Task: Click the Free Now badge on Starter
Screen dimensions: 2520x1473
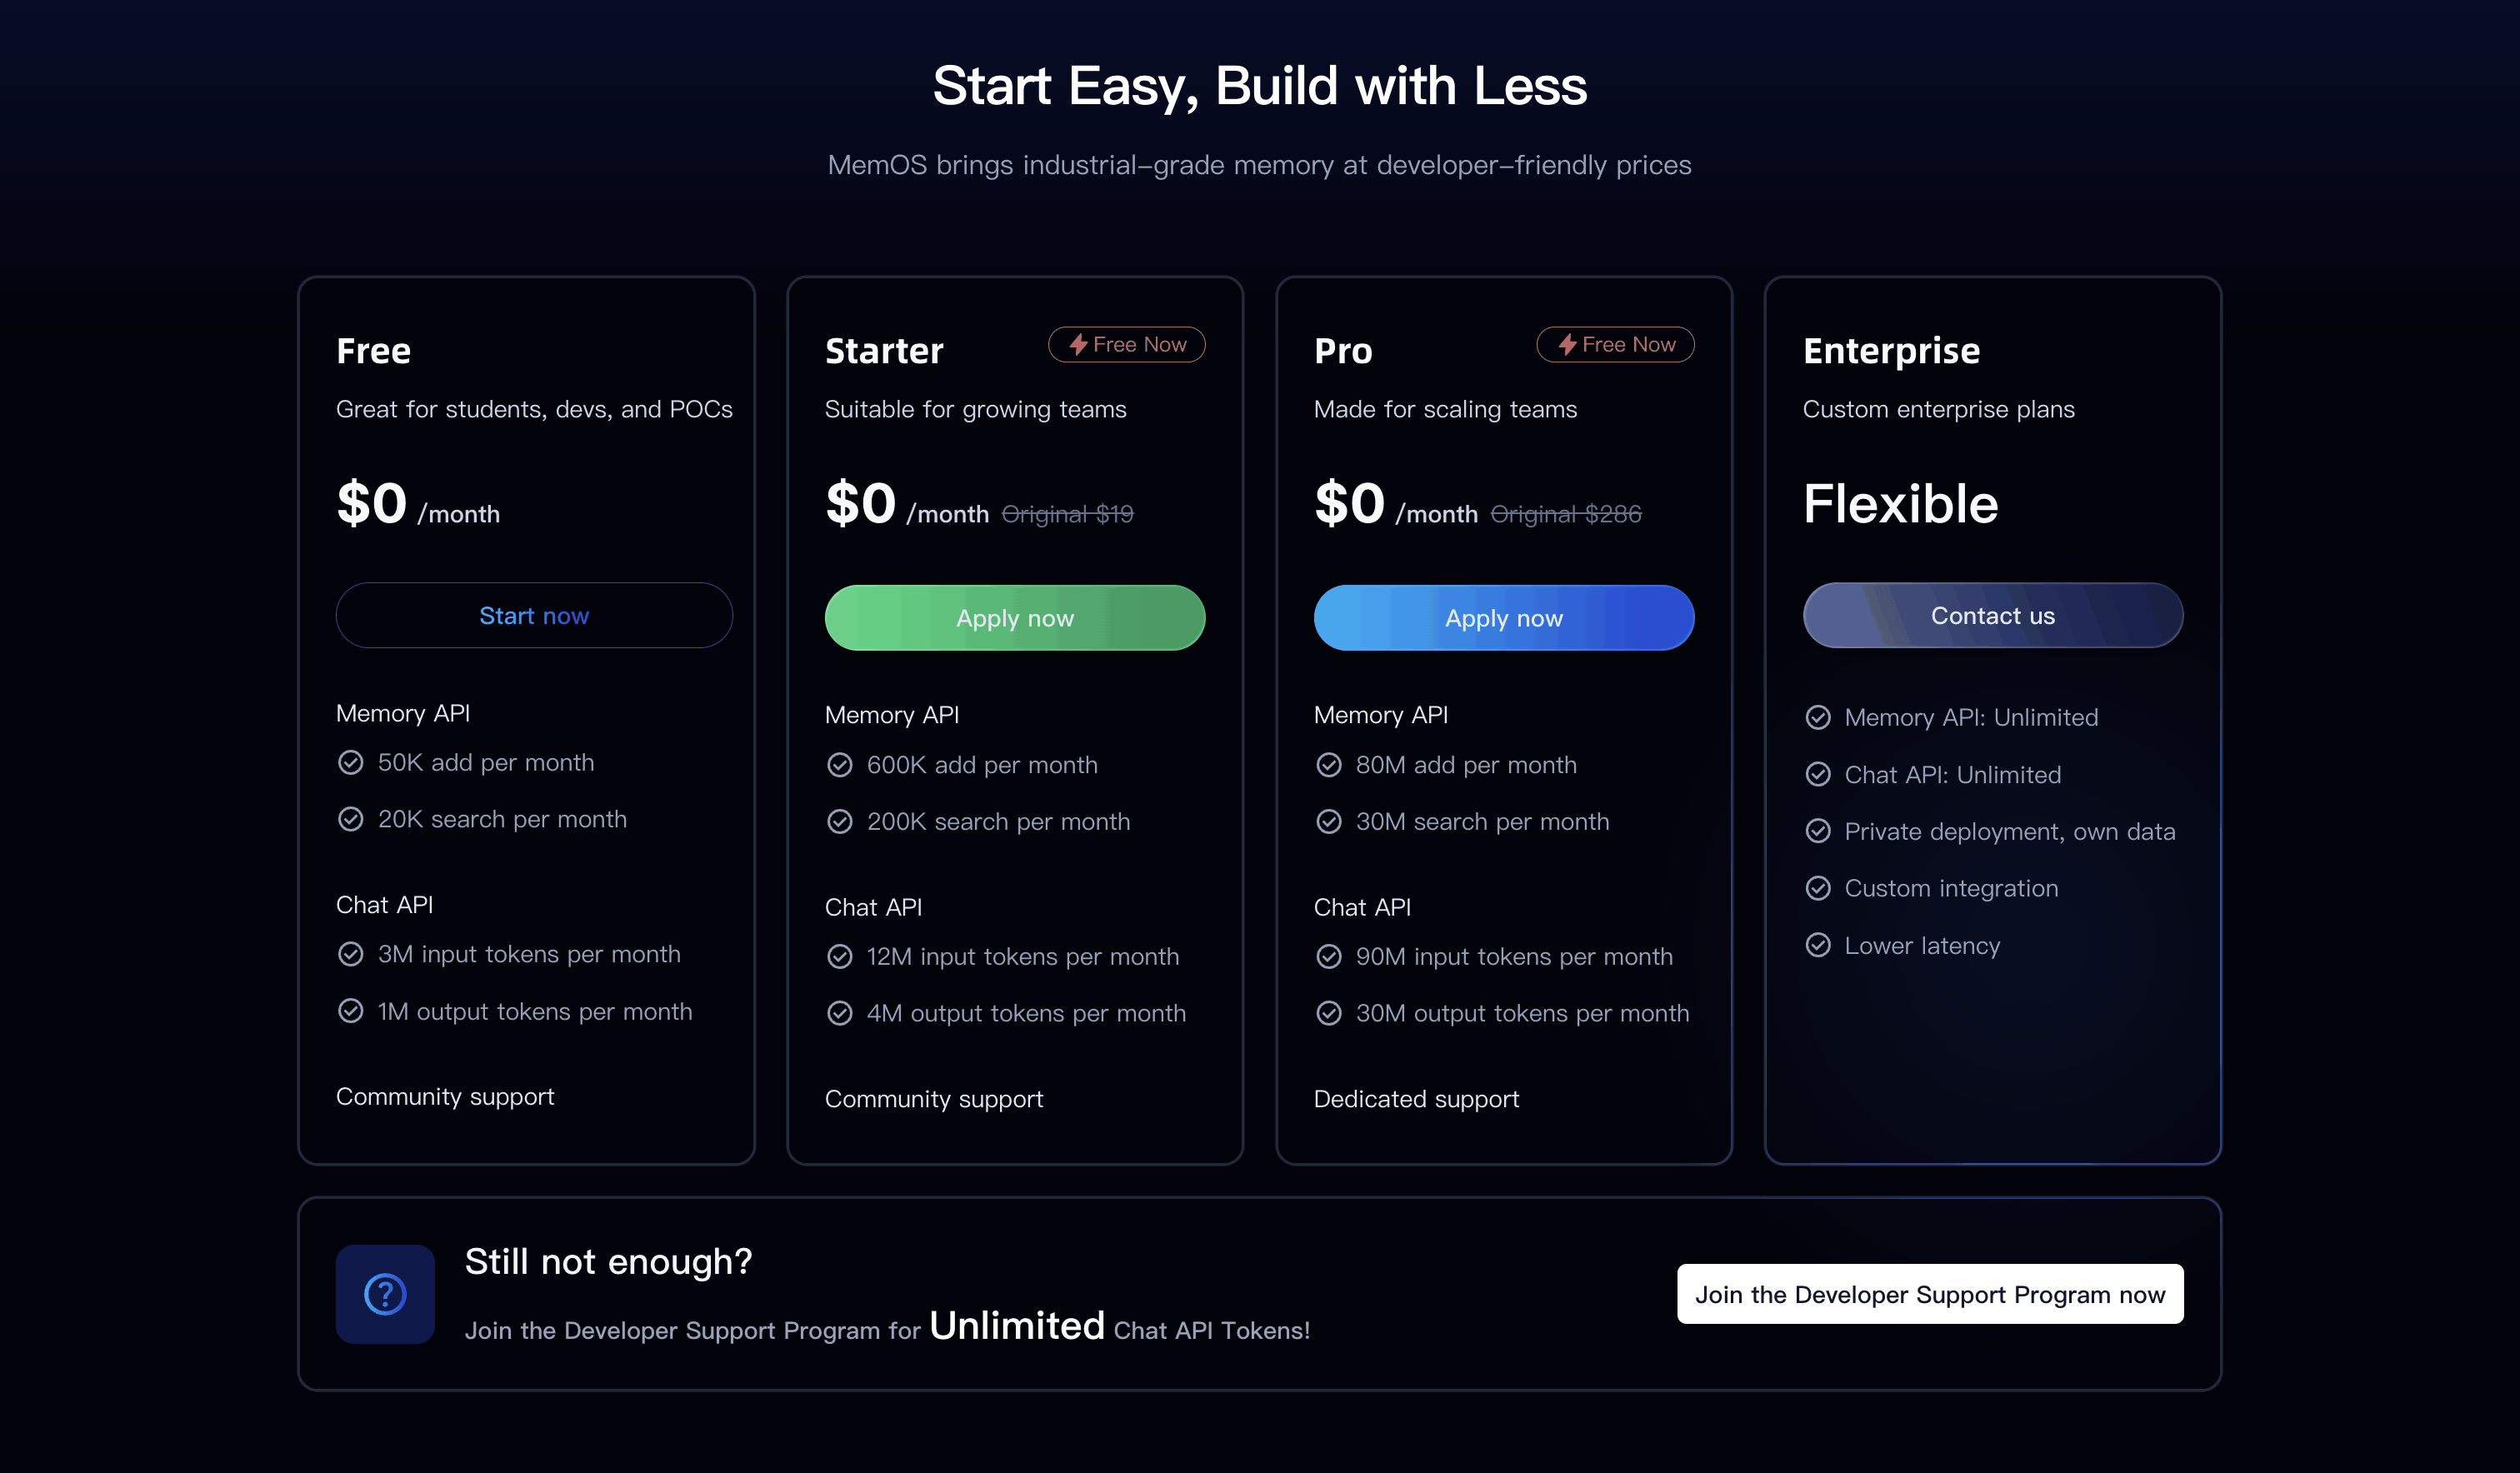Action: [1127, 345]
